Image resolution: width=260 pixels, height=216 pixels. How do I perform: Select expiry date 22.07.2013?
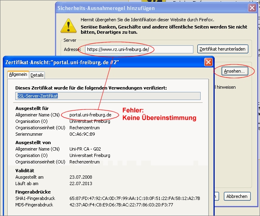(x=81, y=183)
